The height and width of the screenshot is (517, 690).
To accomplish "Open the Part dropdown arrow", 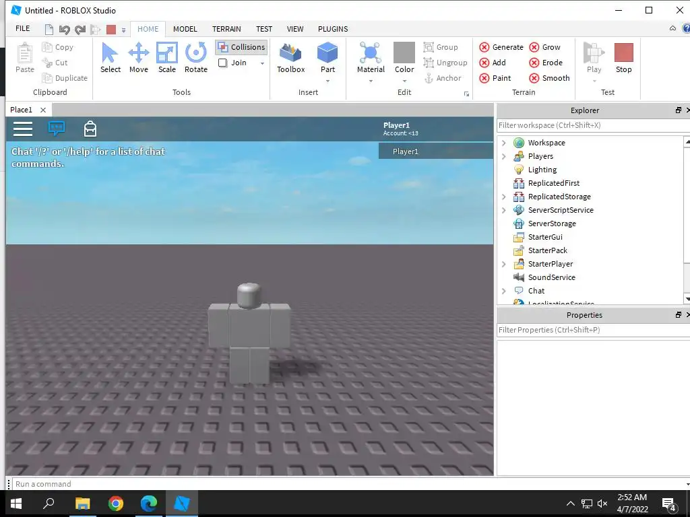I will (x=327, y=81).
